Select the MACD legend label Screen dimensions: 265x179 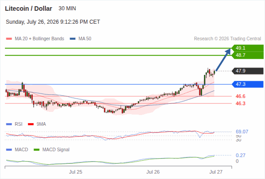pyautogui.click(x=21, y=150)
